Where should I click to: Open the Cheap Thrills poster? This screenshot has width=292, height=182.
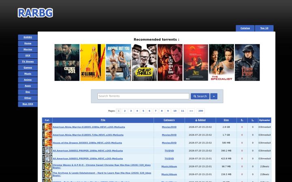pyautogui.click(x=144, y=62)
